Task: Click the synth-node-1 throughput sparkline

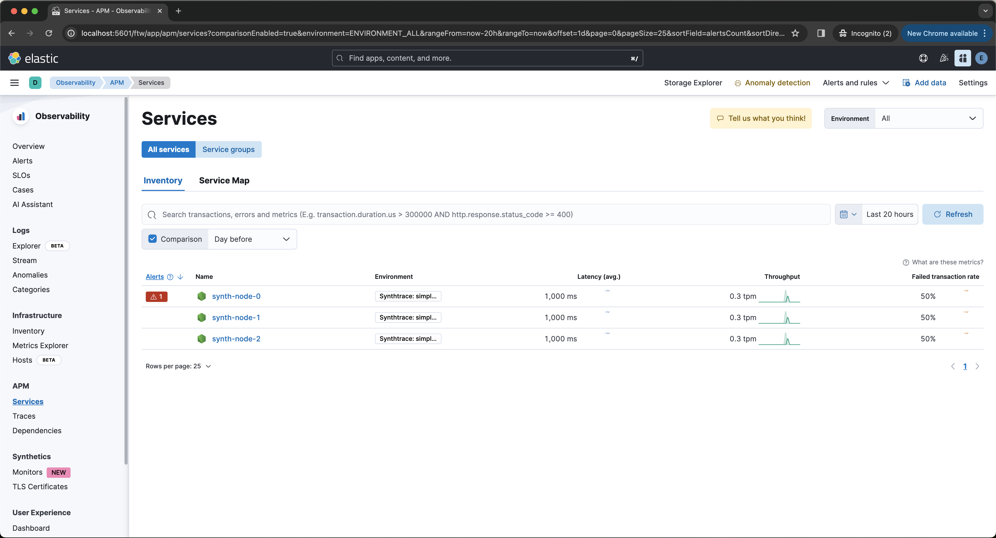Action: click(x=779, y=318)
